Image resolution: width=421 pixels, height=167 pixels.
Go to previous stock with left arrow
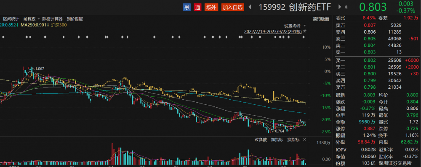coord(250,7)
